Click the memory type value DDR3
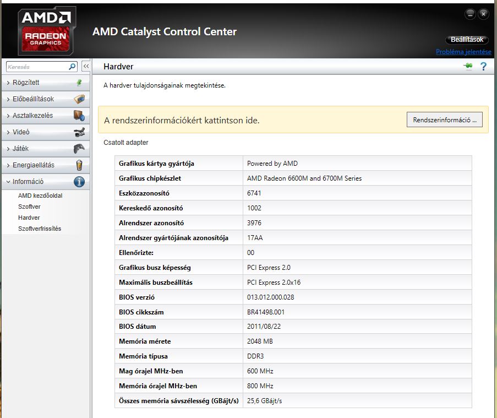Viewport: 497px width, 418px height. pyautogui.click(x=255, y=356)
